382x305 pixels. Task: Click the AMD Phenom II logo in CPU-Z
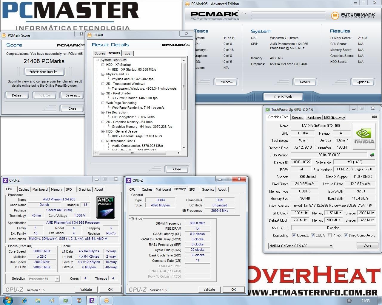click(x=106, y=208)
